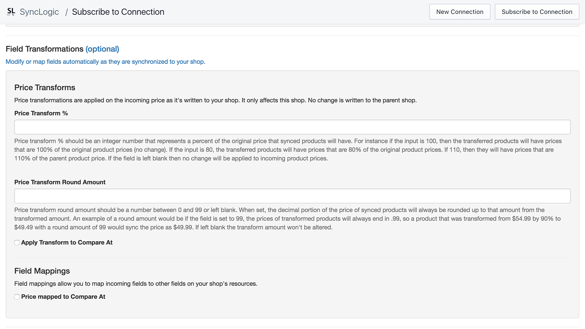The height and width of the screenshot is (329, 585).
Task: Click the Price Transform Round Amount label
Action: click(x=60, y=182)
